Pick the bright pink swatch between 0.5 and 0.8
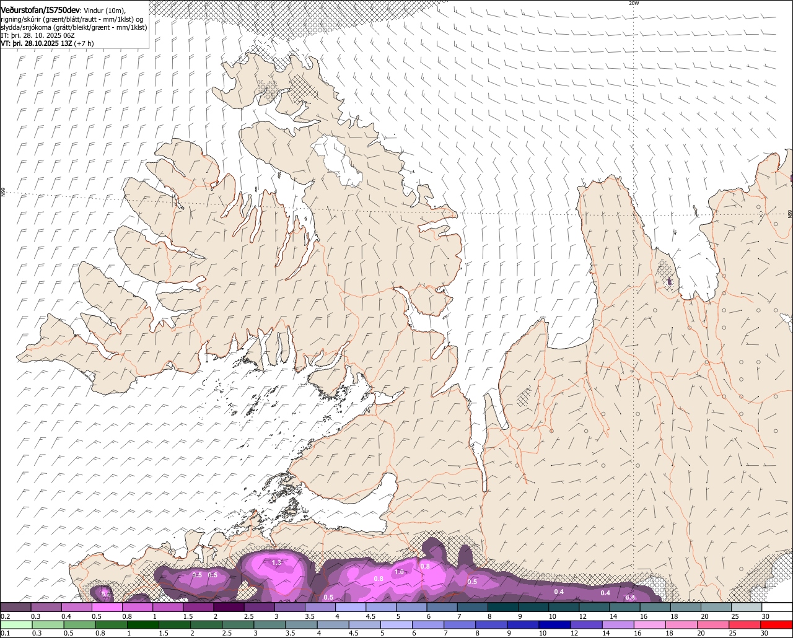Image resolution: width=793 pixels, height=638 pixels. (107, 608)
